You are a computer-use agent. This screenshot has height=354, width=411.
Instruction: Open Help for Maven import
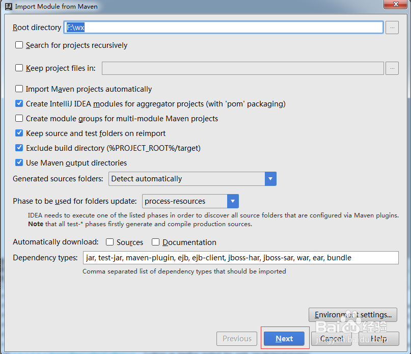point(379,339)
